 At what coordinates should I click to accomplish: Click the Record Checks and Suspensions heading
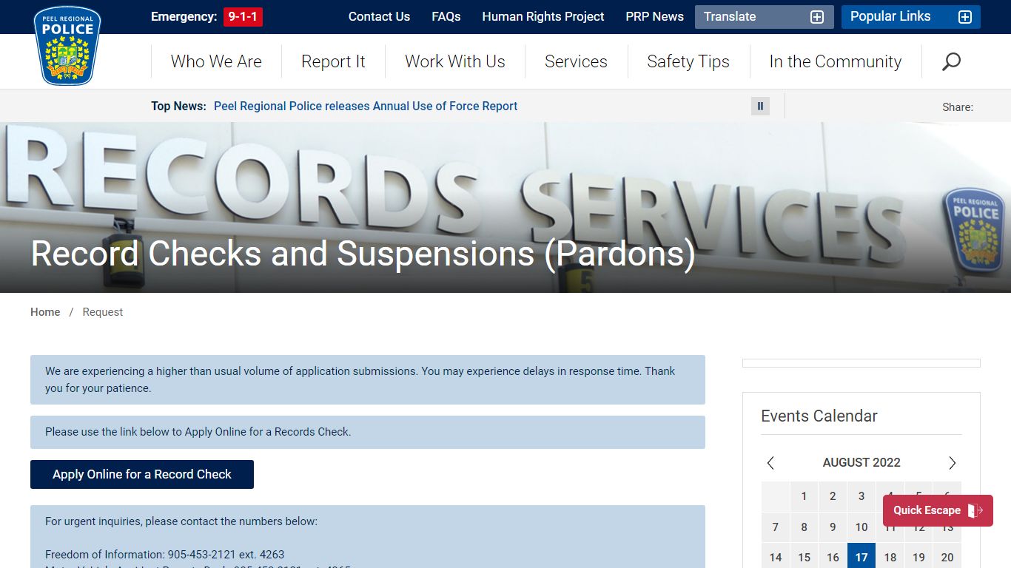(363, 254)
